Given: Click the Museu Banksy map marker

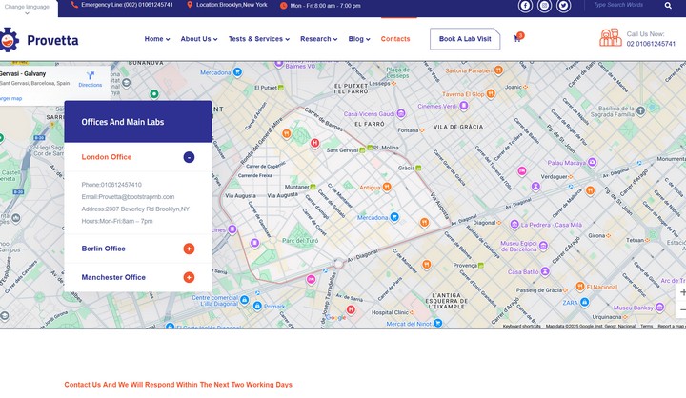Looking at the screenshot, I should [x=659, y=308].
